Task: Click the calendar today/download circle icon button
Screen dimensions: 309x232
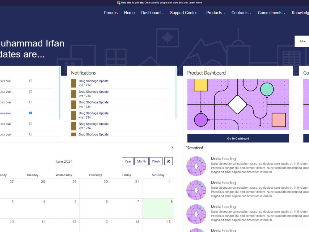Action: [168, 161]
